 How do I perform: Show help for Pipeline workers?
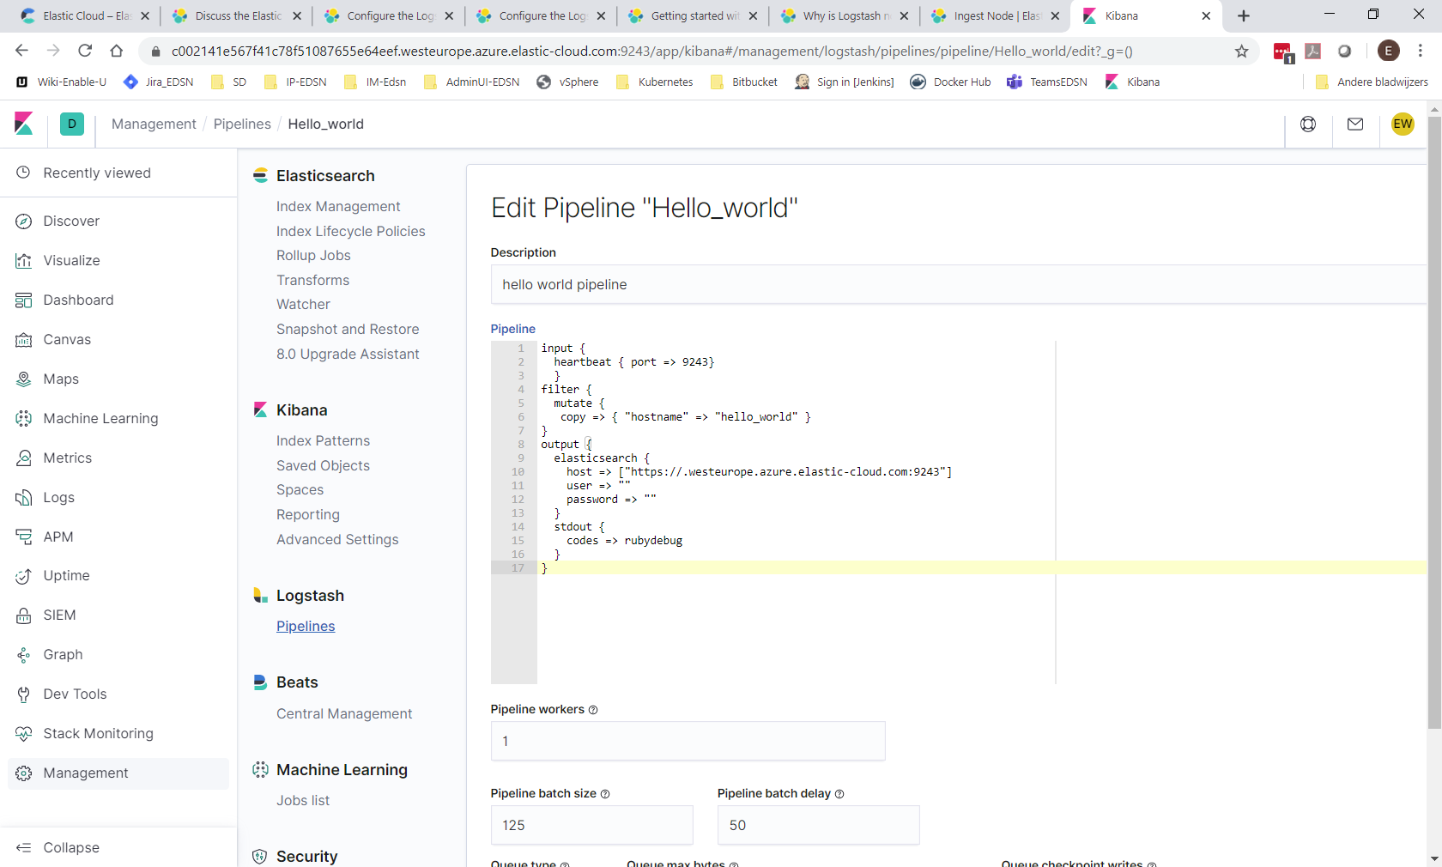pyautogui.click(x=593, y=710)
